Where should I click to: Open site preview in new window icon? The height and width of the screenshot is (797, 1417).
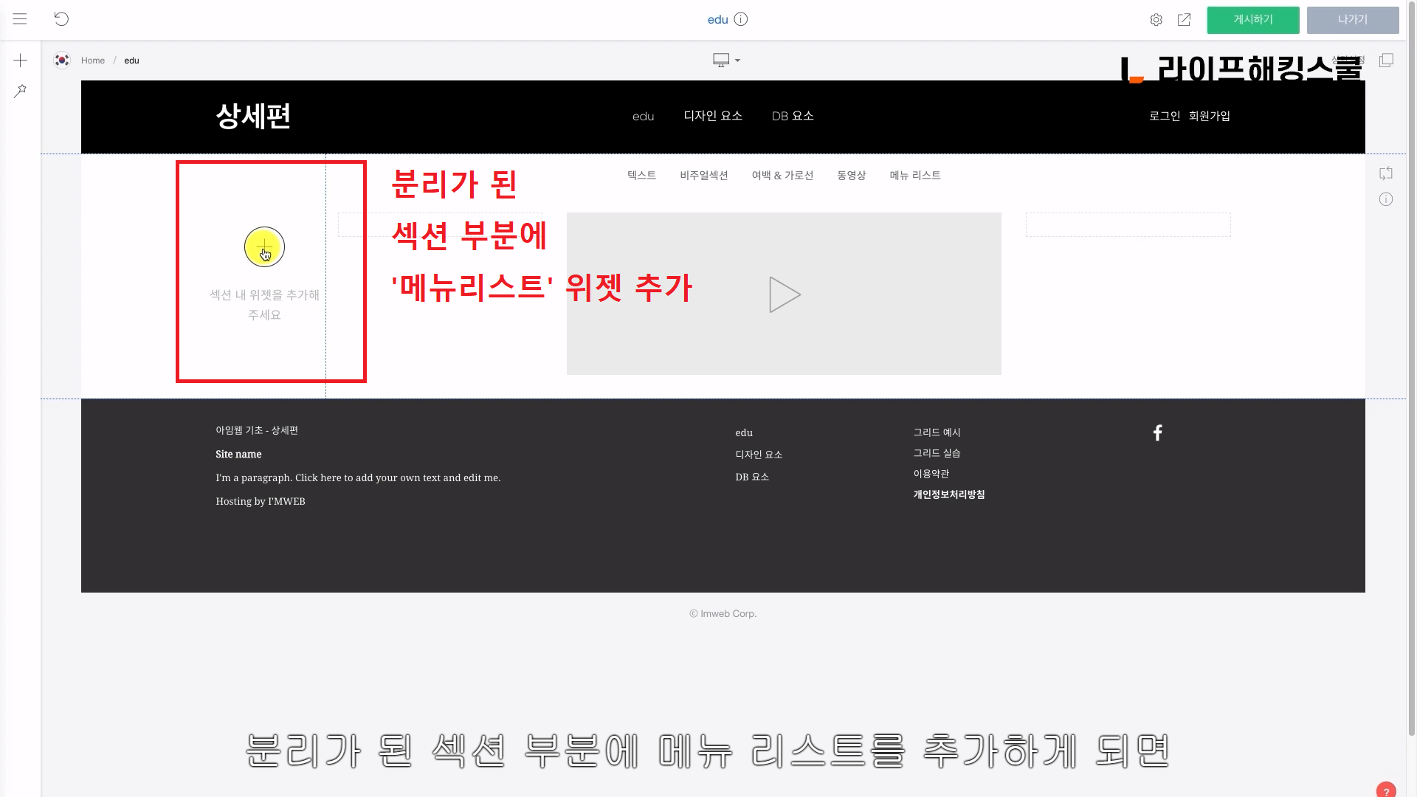(1184, 20)
